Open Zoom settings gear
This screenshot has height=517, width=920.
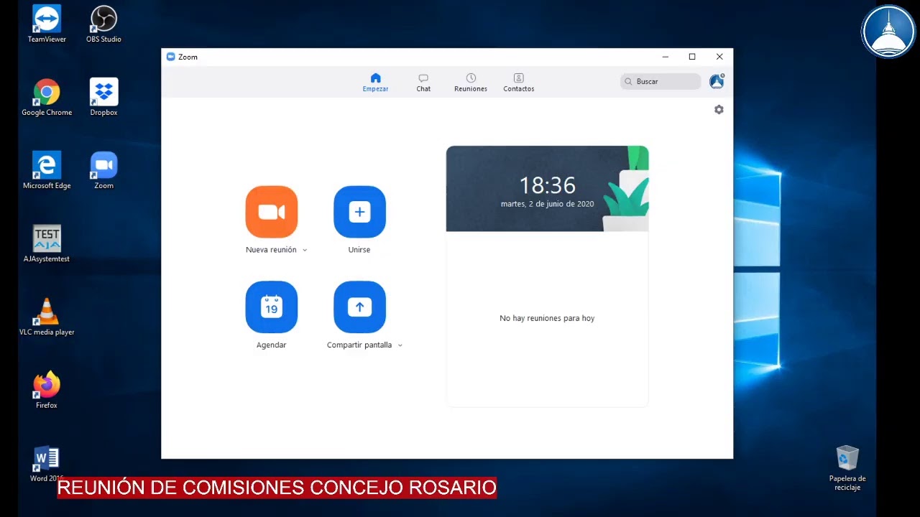tap(719, 110)
